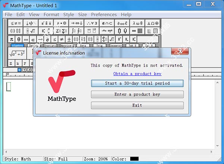Insert the infinity symbol from small bar

(x=26, y=39)
